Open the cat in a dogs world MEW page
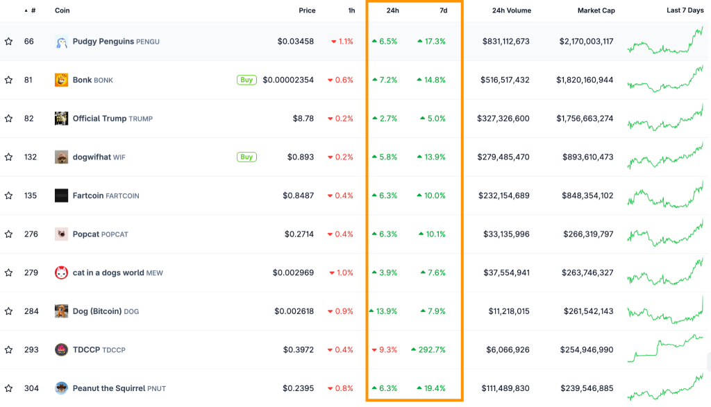 (x=118, y=272)
